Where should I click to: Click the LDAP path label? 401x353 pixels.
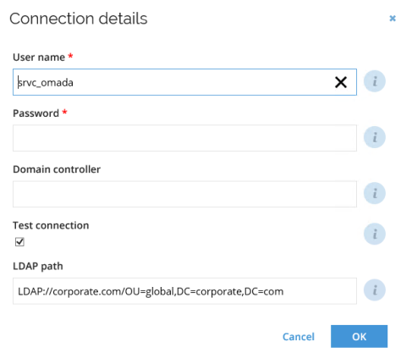(x=38, y=266)
